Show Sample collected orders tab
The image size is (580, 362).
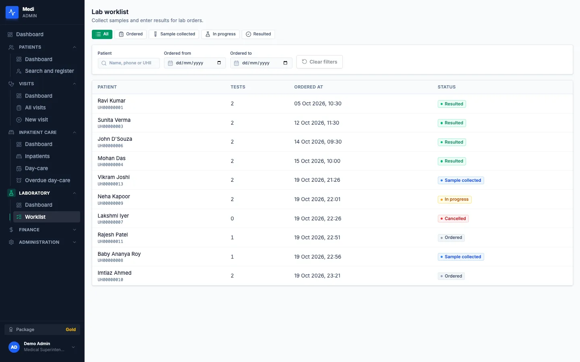click(x=174, y=34)
